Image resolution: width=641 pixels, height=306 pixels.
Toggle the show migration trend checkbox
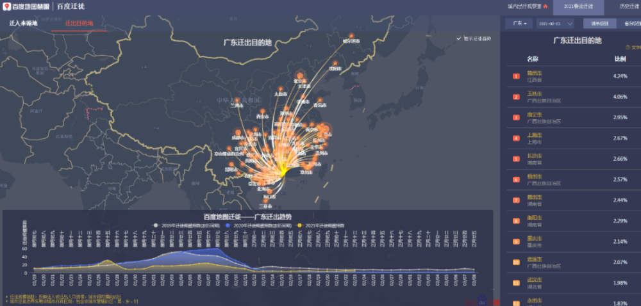459,38
